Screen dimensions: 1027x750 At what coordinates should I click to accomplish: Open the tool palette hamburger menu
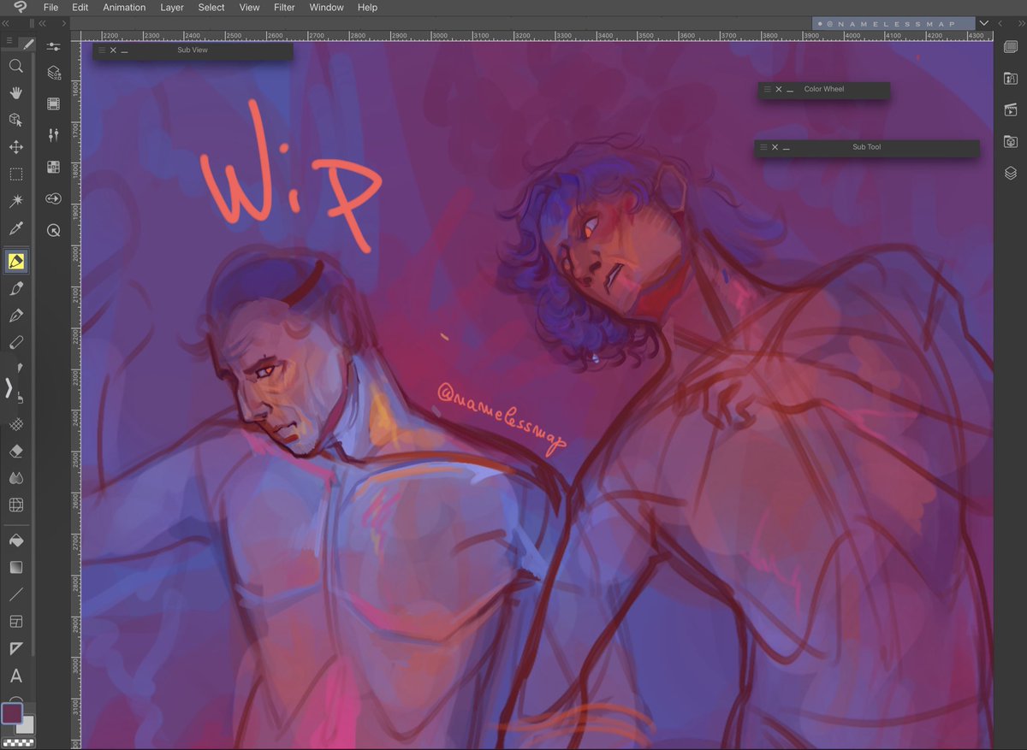[9, 40]
